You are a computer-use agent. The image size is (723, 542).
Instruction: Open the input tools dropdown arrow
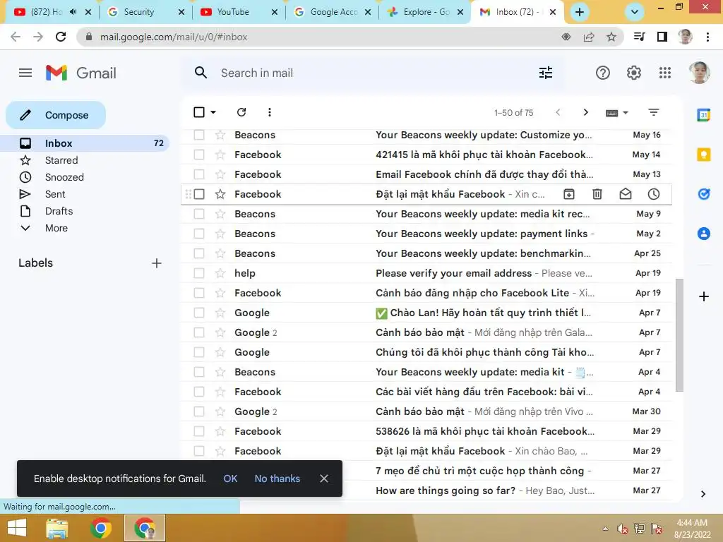click(x=626, y=112)
